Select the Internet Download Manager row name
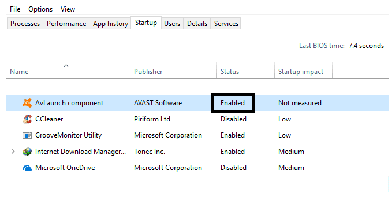This screenshot has height=214, width=392. pos(80,152)
